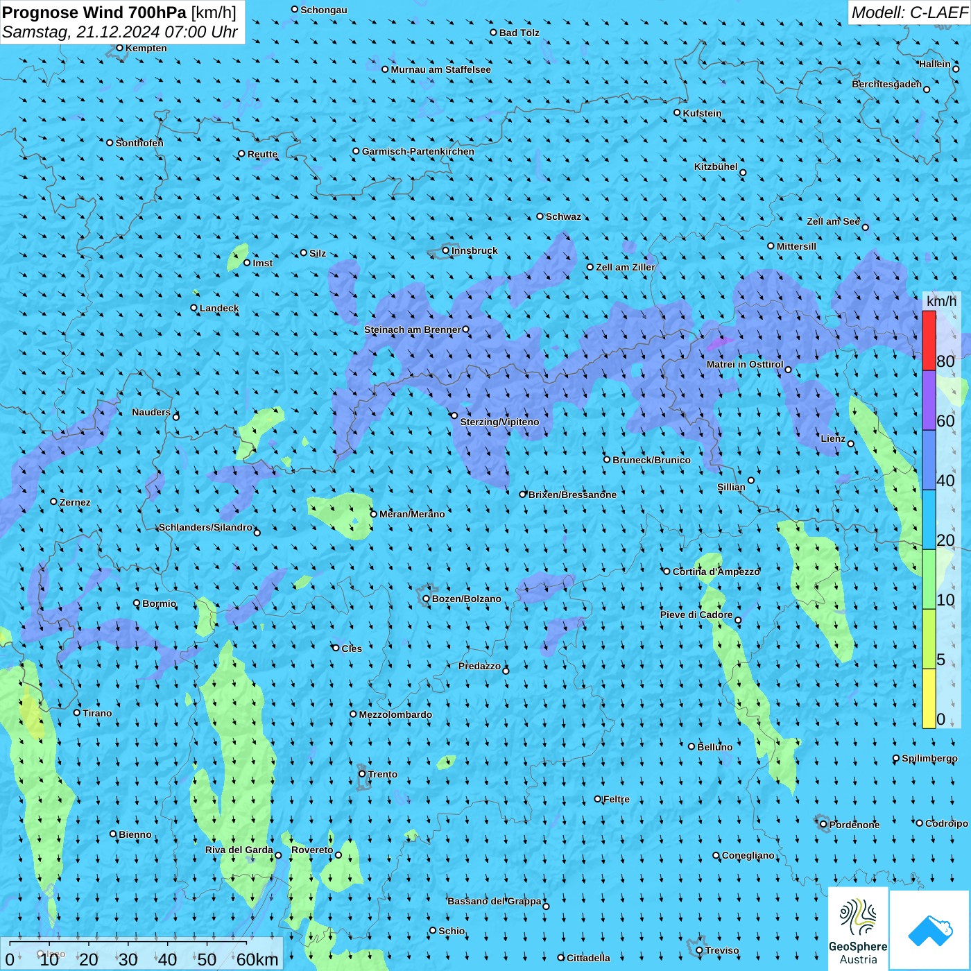Screen dimensions: 971x971
Task: Click the Landeck location dot
Action: [x=194, y=308]
